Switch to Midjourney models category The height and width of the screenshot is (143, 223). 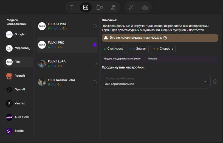click(18, 48)
